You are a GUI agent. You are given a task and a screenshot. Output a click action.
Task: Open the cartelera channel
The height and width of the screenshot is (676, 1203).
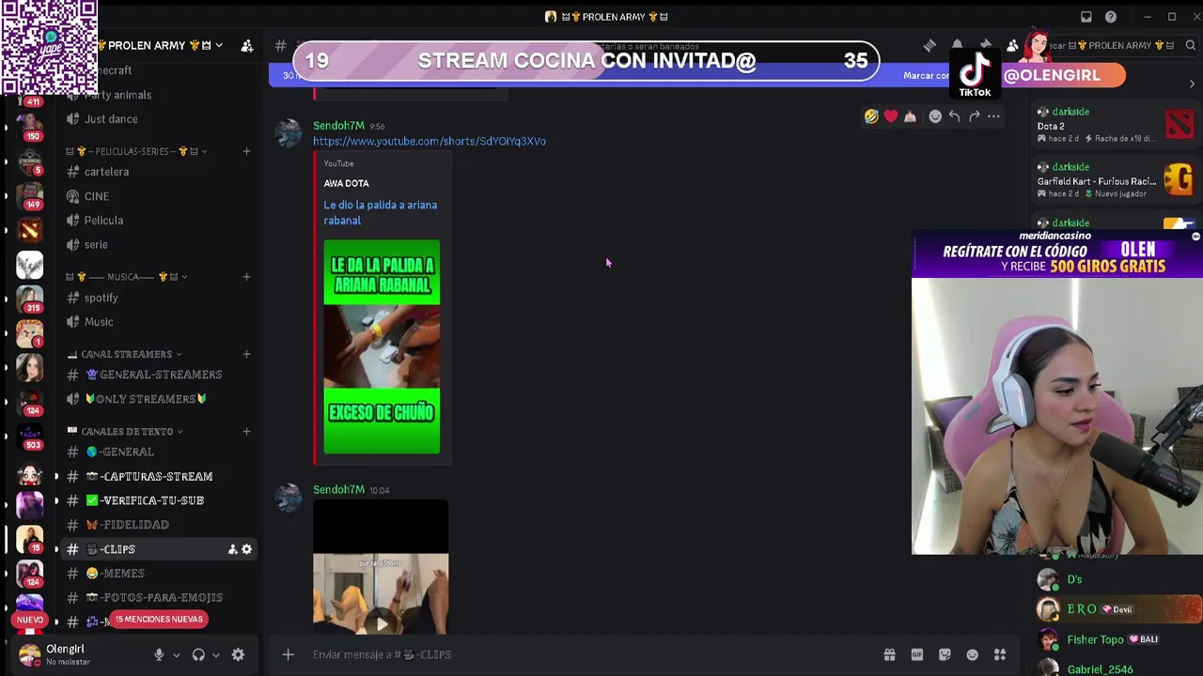(x=157, y=172)
